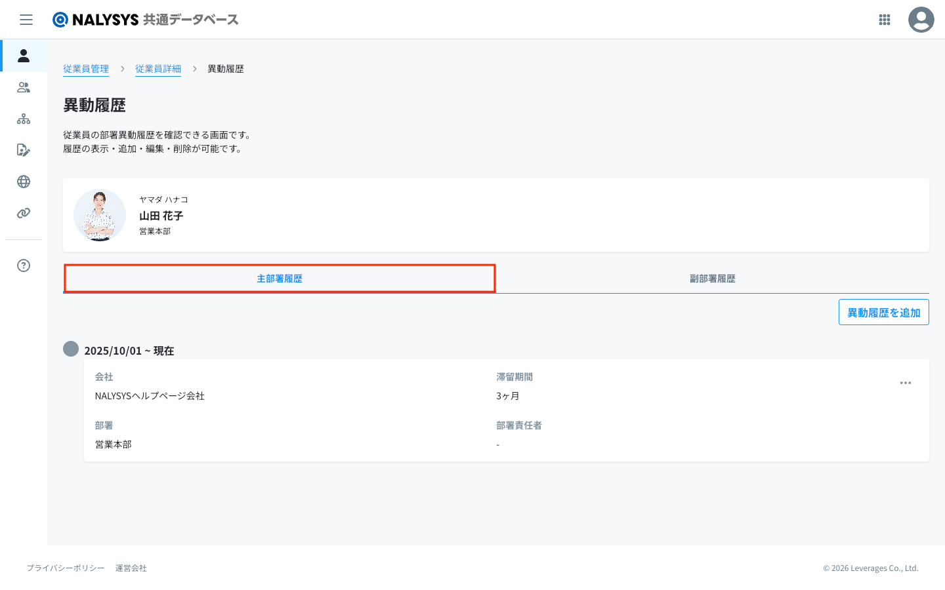This screenshot has height=590, width=945.
Task: Switch to the 副部署履歴 tab
Action: click(x=712, y=279)
